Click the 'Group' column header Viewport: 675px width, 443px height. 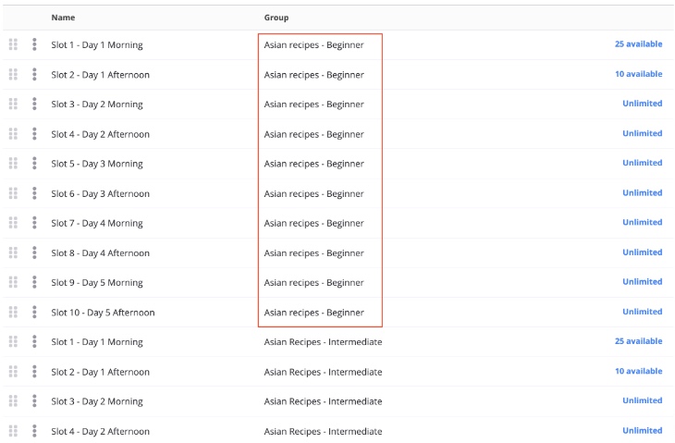pyautogui.click(x=276, y=18)
